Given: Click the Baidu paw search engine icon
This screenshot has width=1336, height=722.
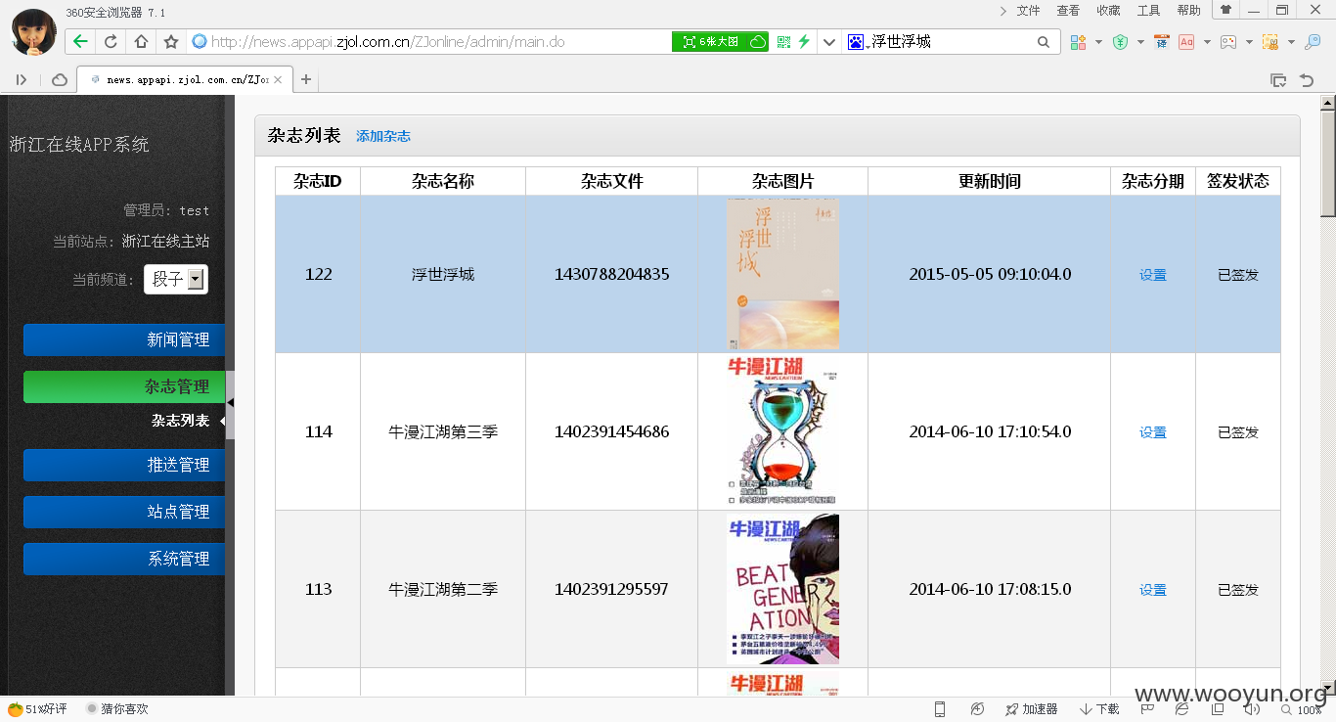Looking at the screenshot, I should click(x=856, y=42).
